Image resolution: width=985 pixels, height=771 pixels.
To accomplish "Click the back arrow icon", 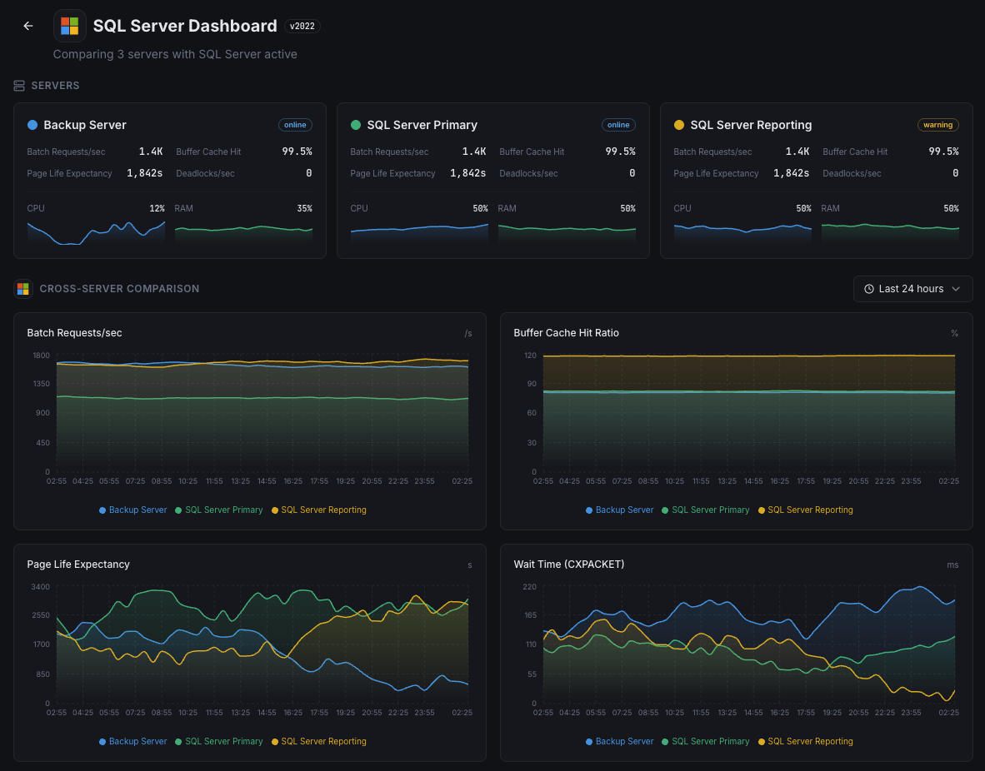I will point(27,26).
